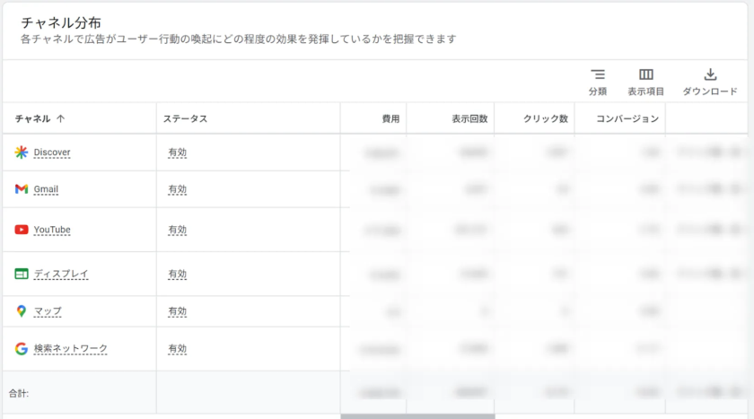Open the YouTube channel link
The height and width of the screenshot is (419, 754).
52,230
